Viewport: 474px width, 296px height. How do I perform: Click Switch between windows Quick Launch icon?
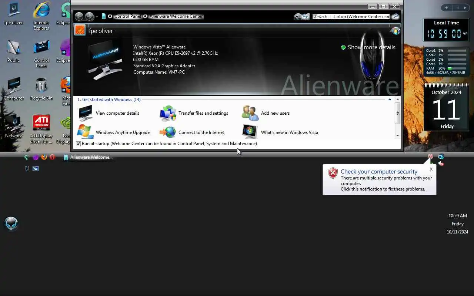pos(36,168)
